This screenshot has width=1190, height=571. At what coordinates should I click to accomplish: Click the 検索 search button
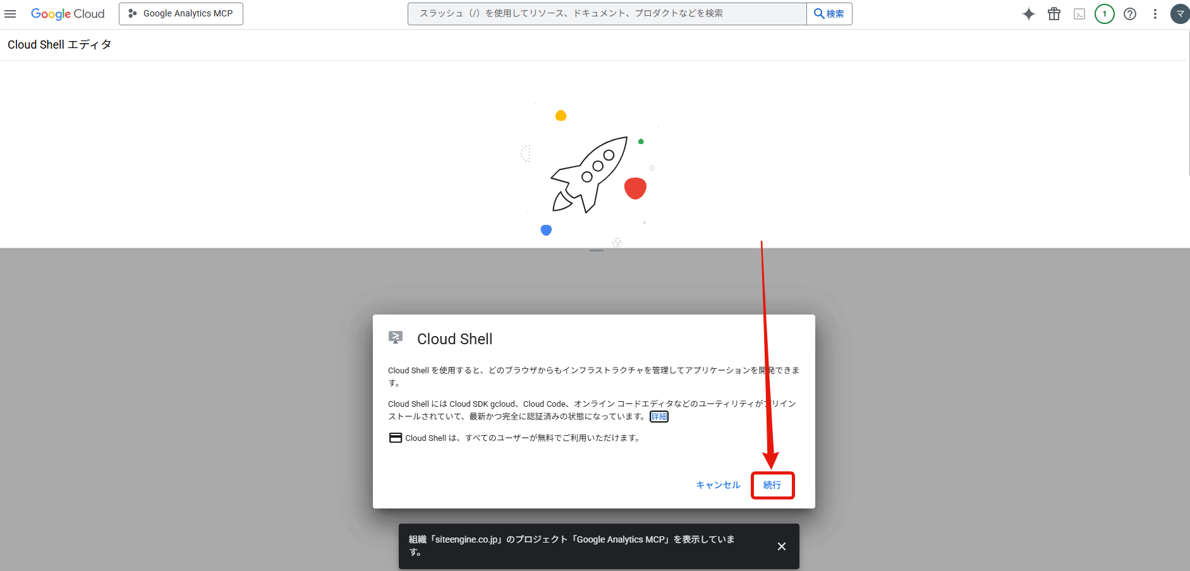[x=829, y=14]
